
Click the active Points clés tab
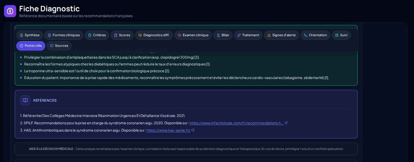click(x=31, y=46)
